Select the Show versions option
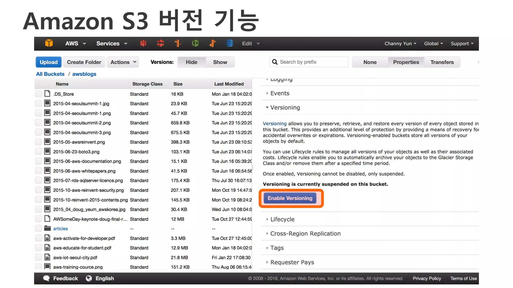The height and width of the screenshot is (288, 513). tap(220, 62)
